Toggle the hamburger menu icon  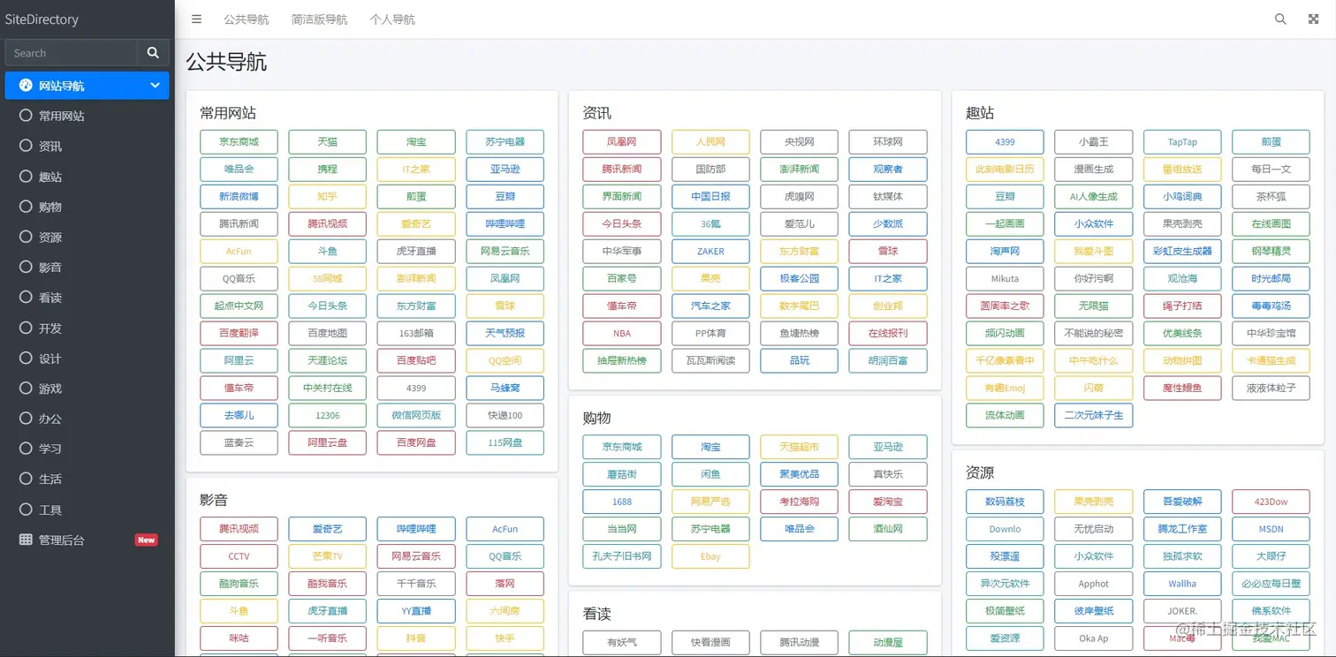196,19
